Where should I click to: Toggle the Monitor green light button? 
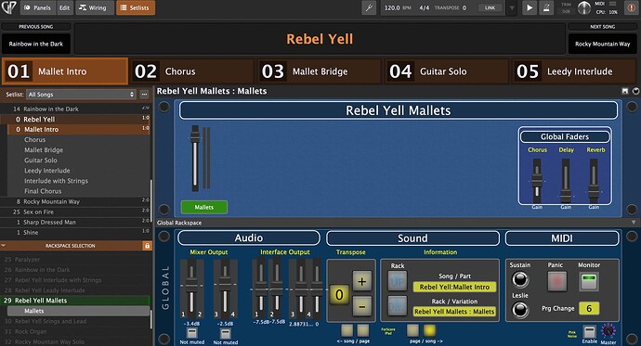[x=589, y=282]
